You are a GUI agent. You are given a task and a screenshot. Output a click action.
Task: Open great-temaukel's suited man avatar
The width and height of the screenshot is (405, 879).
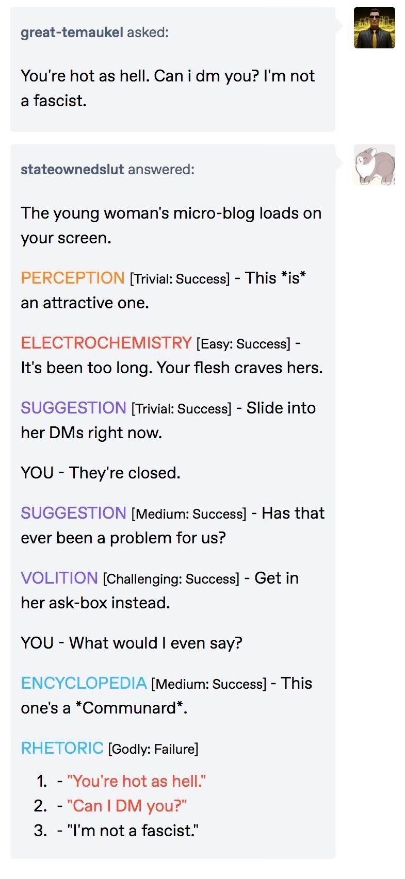[374, 28]
